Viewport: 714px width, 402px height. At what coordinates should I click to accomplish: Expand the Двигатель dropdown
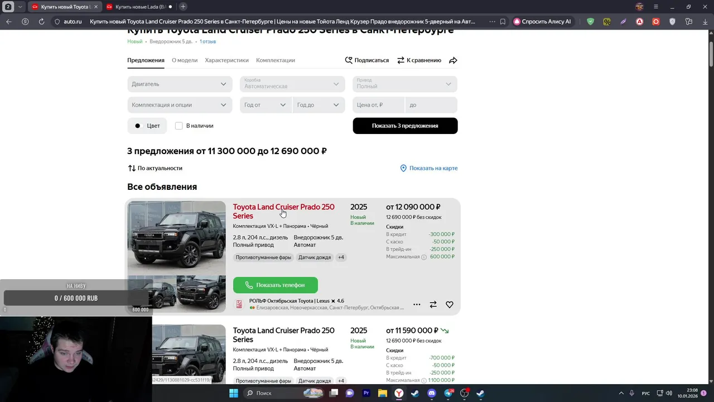tap(180, 84)
